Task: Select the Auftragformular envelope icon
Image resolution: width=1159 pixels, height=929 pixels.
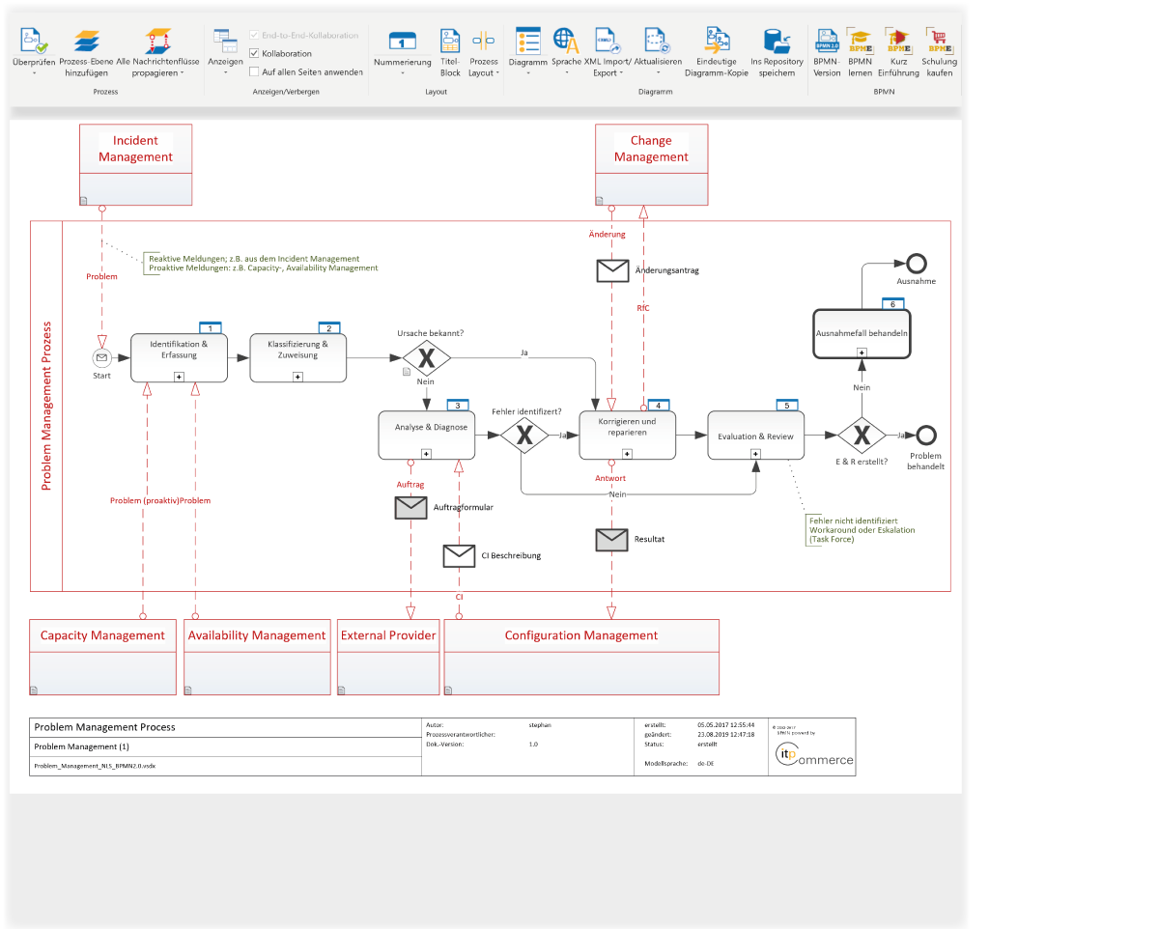Action: coord(410,507)
